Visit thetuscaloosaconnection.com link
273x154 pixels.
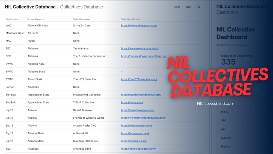pos(144,56)
